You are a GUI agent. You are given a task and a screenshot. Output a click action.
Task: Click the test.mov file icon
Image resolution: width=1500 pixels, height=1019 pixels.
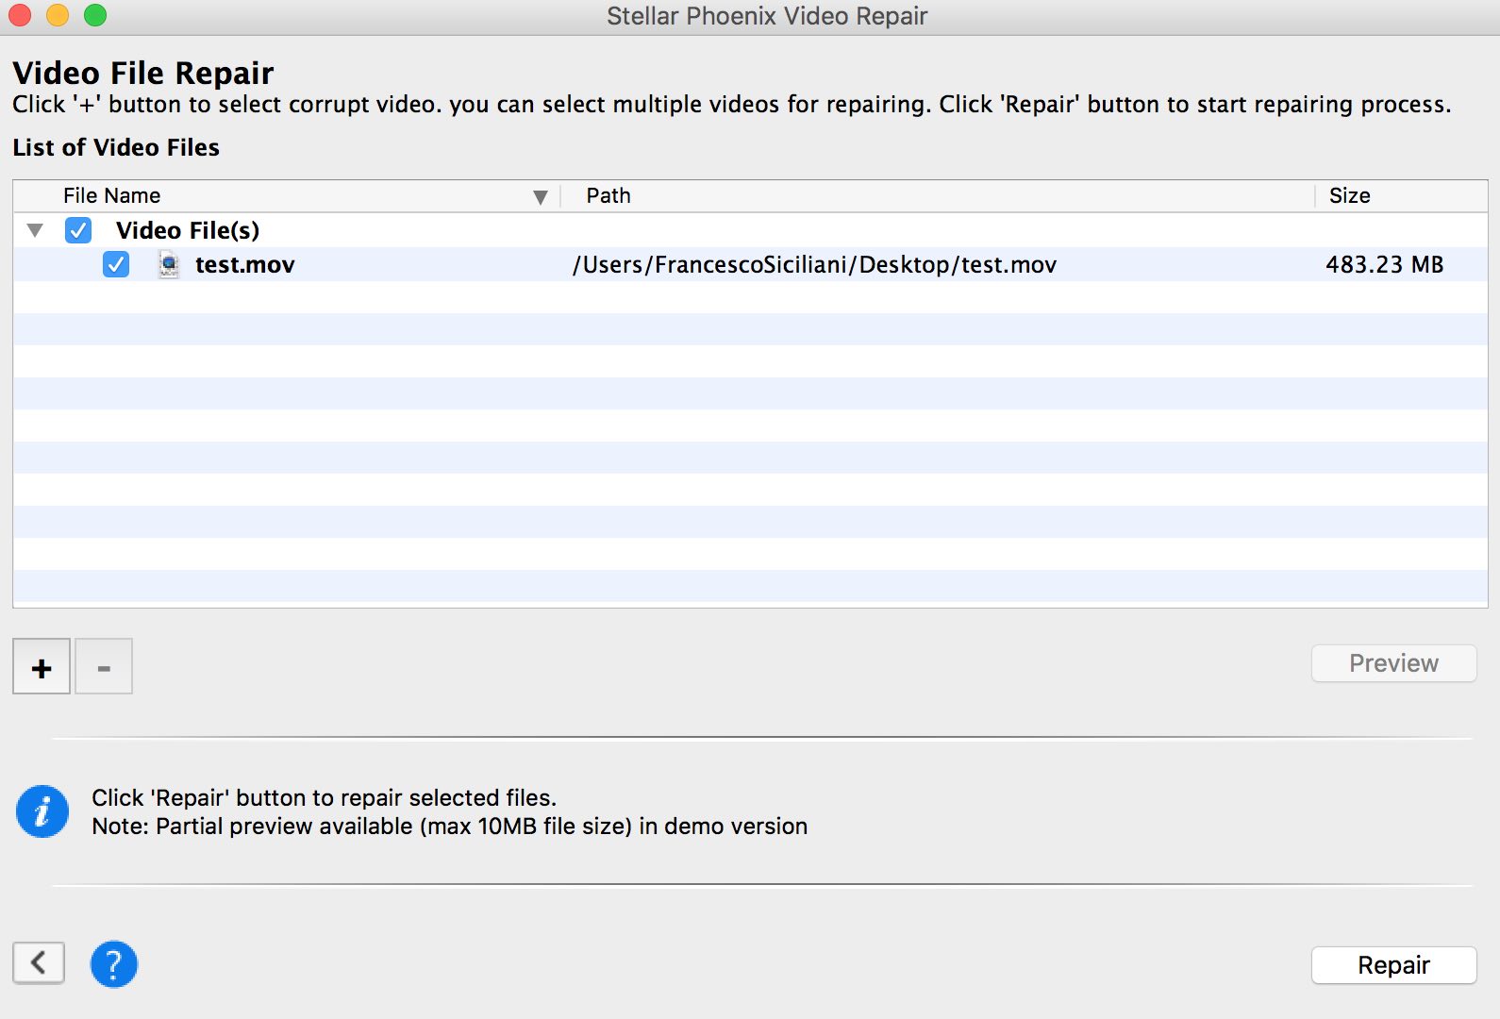coord(169,265)
